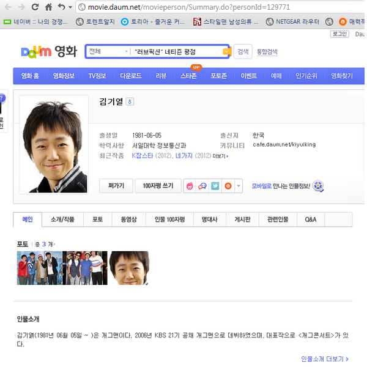Switch to 명대사 tab

pos(210,219)
